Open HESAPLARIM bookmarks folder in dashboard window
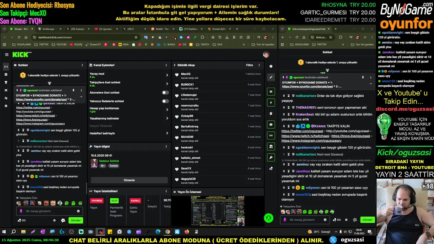 tap(21, 44)
